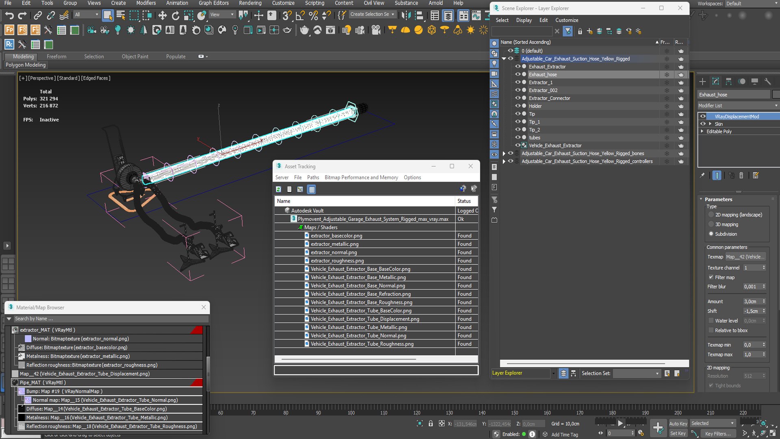Open Display menu in Scene Explorer

[524, 20]
